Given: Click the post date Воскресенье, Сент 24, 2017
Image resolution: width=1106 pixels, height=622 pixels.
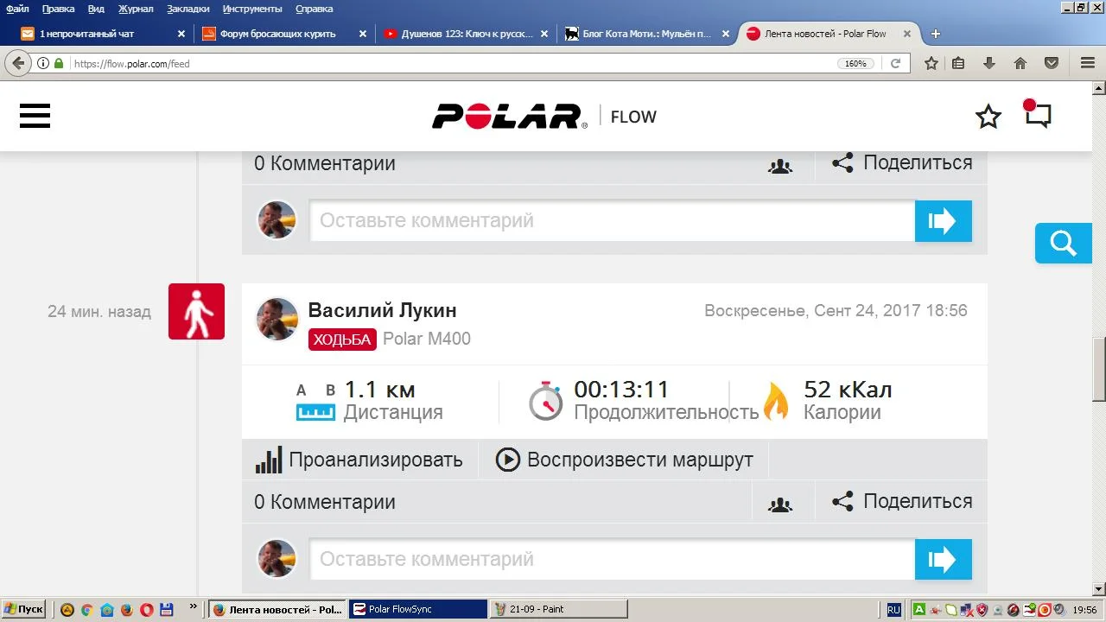Looking at the screenshot, I should pos(836,311).
